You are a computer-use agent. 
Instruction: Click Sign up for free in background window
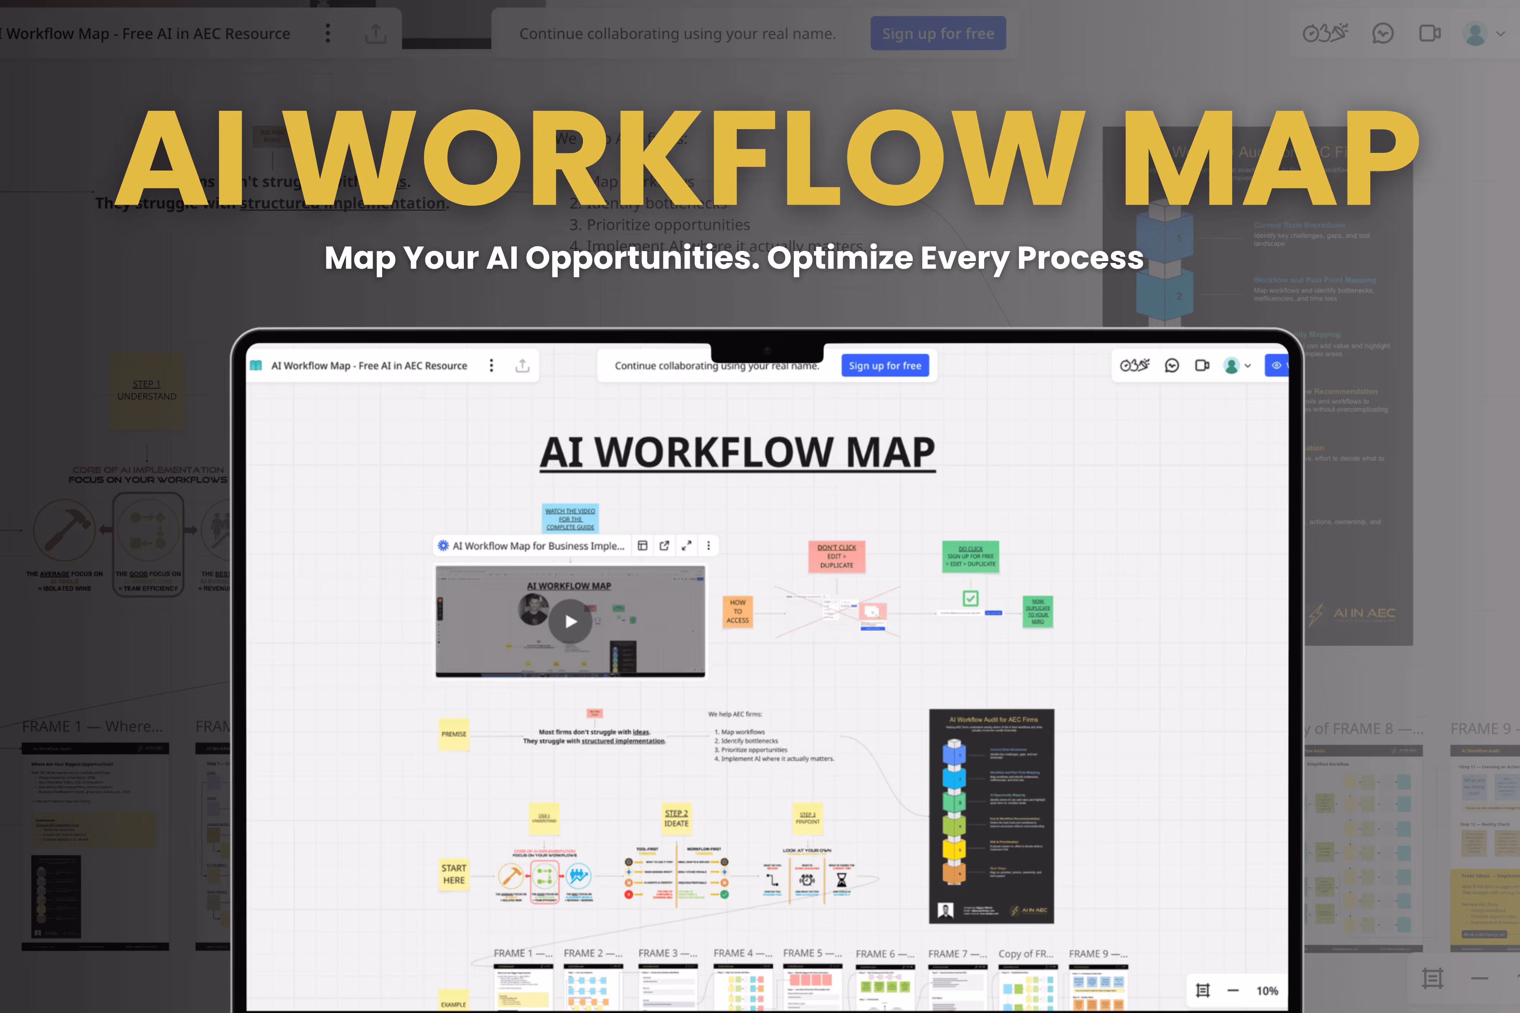click(938, 33)
